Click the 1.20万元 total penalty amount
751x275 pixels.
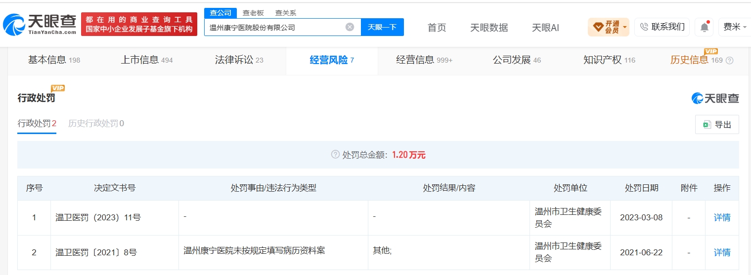tap(409, 155)
